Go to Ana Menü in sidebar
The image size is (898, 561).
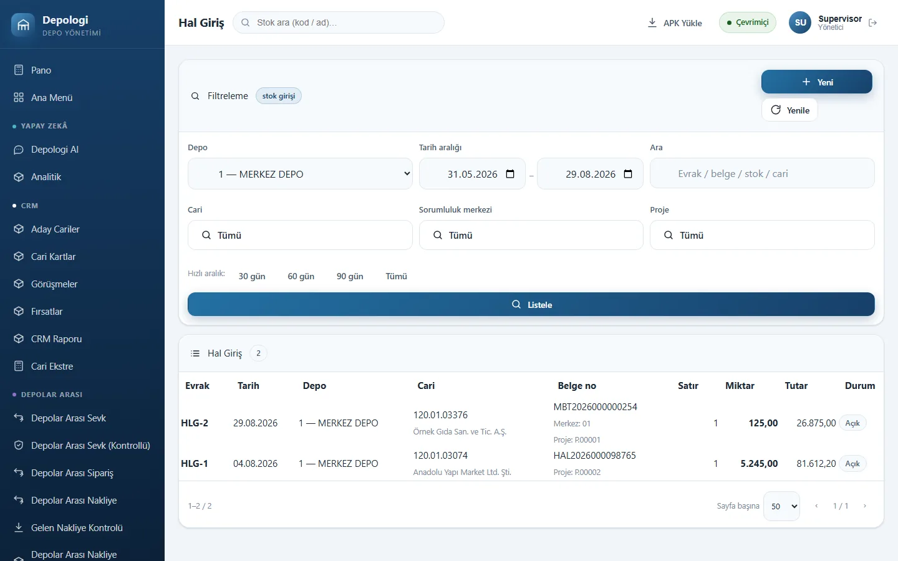[82, 98]
